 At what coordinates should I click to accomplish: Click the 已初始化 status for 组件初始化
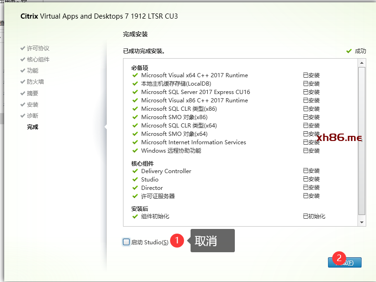coord(314,216)
